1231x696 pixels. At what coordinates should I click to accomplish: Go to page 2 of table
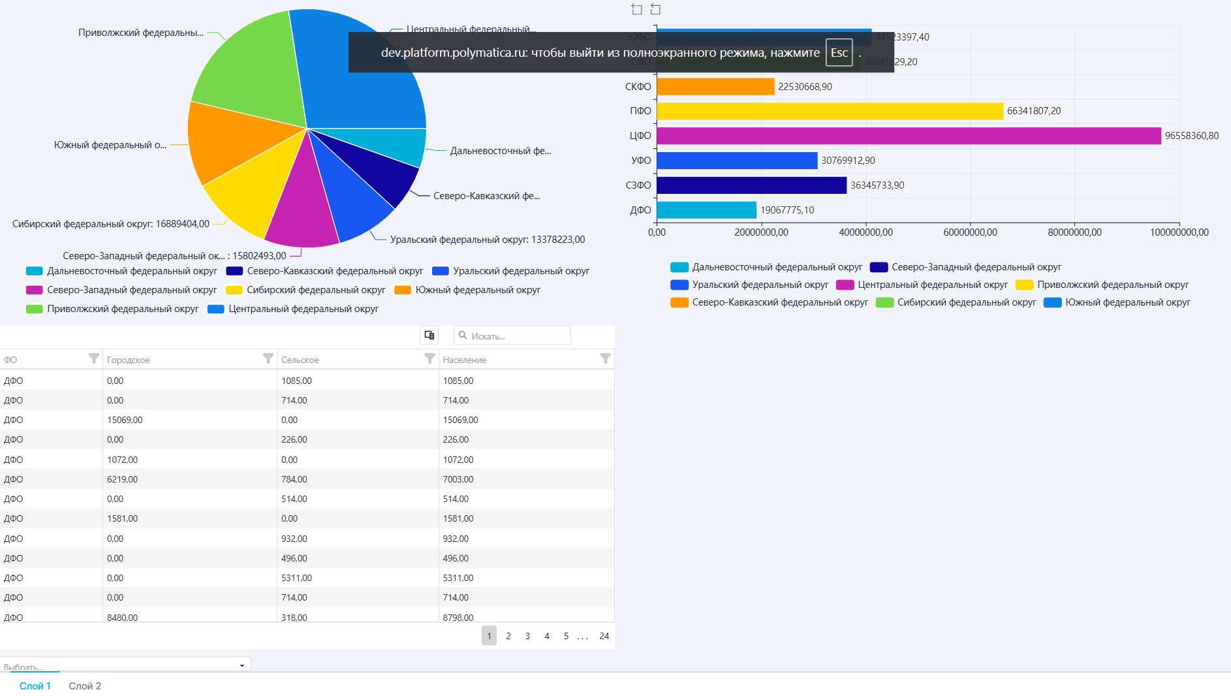click(508, 636)
